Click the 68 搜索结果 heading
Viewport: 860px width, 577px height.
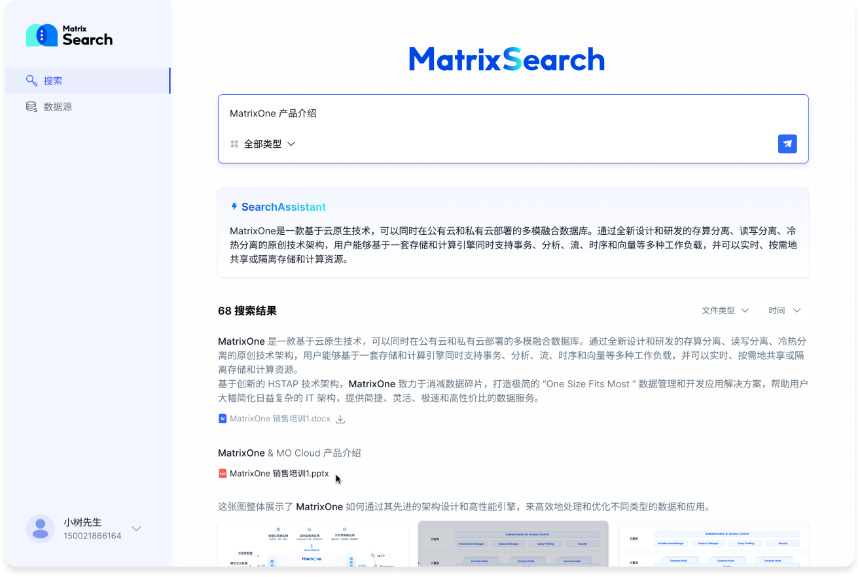click(247, 311)
